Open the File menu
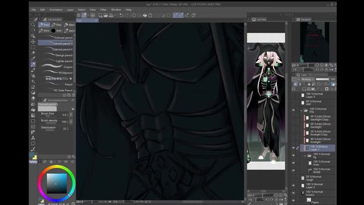This screenshot has height=205, width=364. [34, 10]
